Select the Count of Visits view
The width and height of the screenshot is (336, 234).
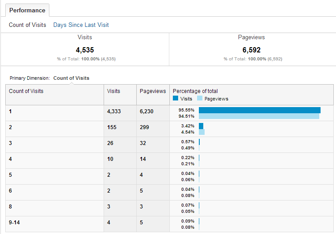click(x=27, y=25)
